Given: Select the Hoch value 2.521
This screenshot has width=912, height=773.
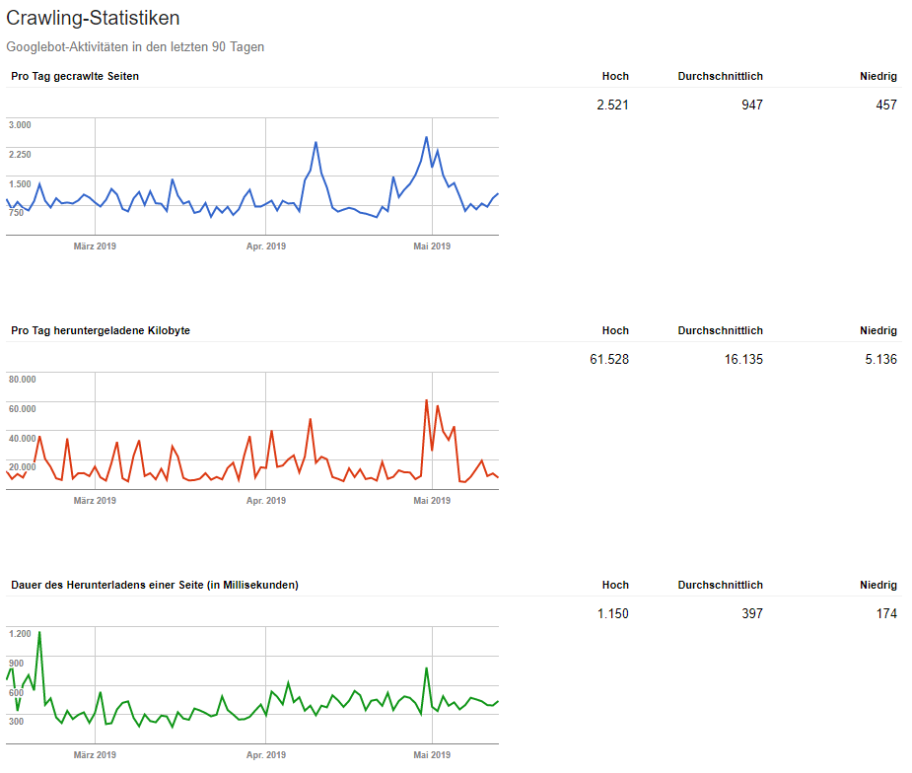Looking at the screenshot, I should (x=612, y=105).
